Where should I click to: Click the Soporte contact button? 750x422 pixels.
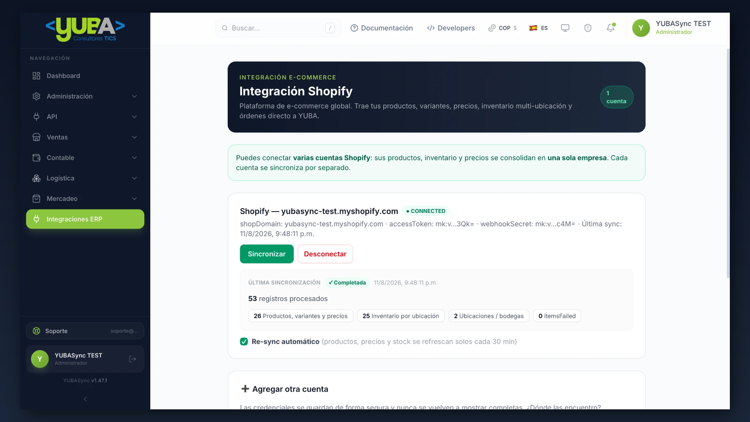pos(85,331)
